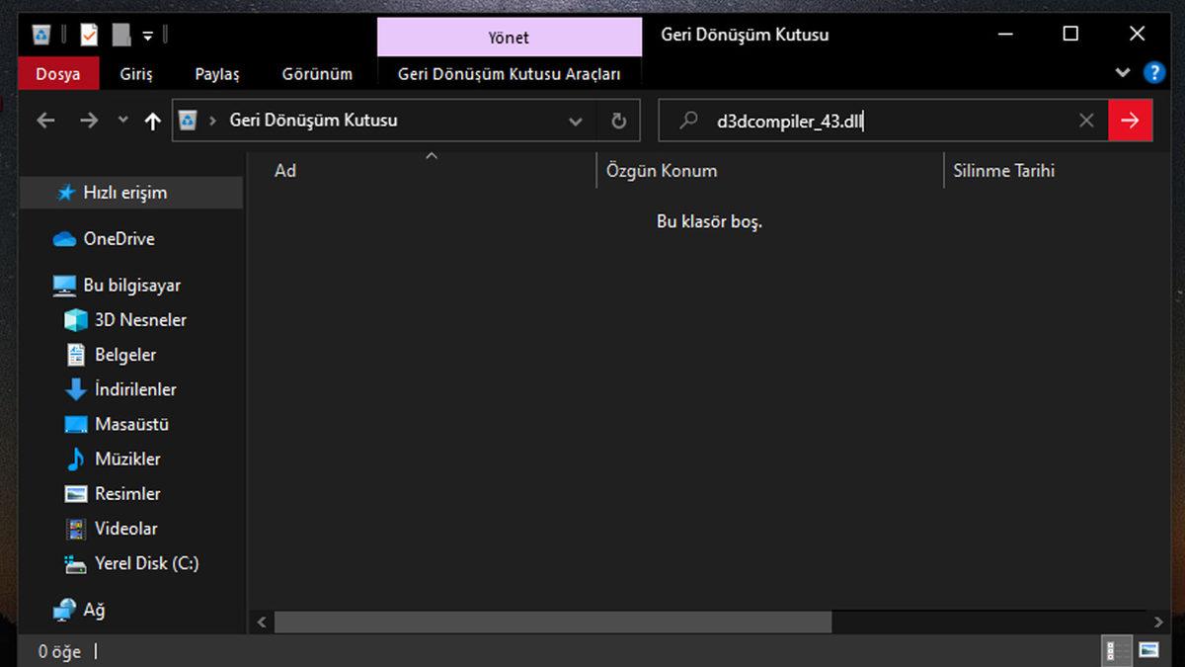This screenshot has height=667, width=1185.
Task: Click the refresh icon next to address bar
Action: point(619,120)
